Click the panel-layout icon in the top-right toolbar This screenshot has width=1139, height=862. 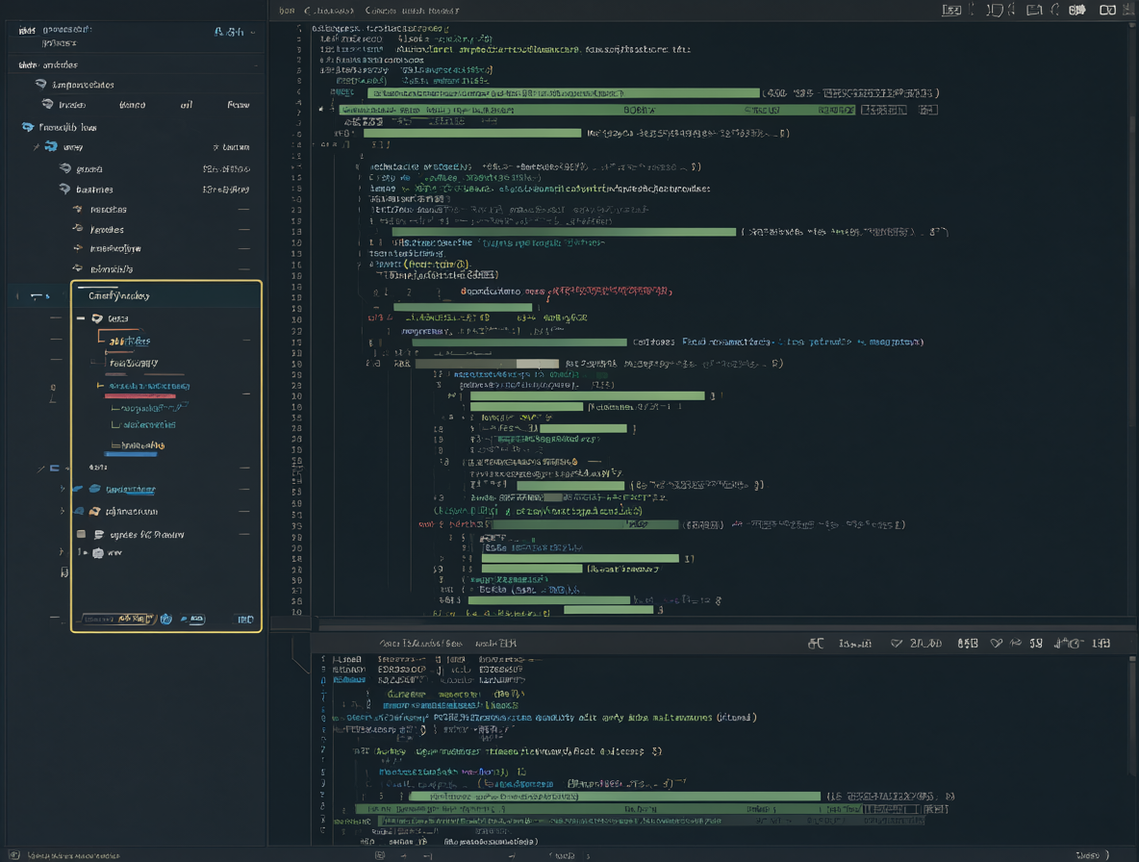coord(1034,10)
